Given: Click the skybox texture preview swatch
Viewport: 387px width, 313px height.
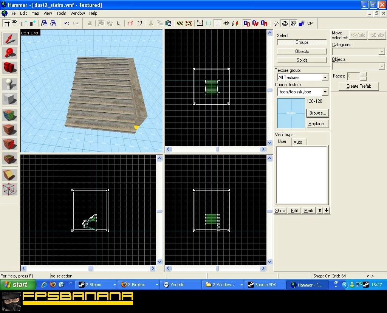Looking at the screenshot, I should (x=291, y=113).
